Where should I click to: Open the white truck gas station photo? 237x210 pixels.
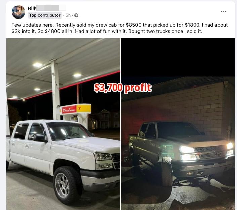pos(63,124)
